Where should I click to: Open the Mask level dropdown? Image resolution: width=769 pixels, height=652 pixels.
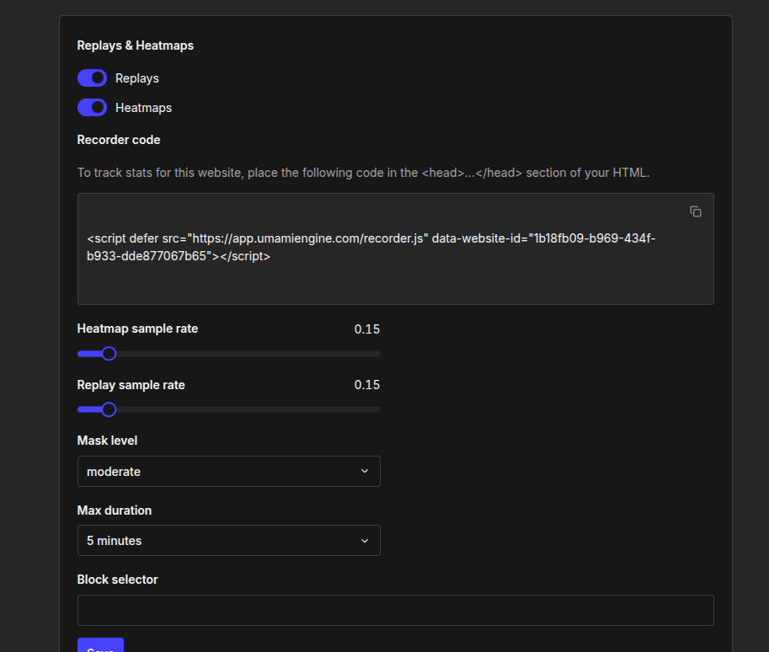pyautogui.click(x=228, y=472)
